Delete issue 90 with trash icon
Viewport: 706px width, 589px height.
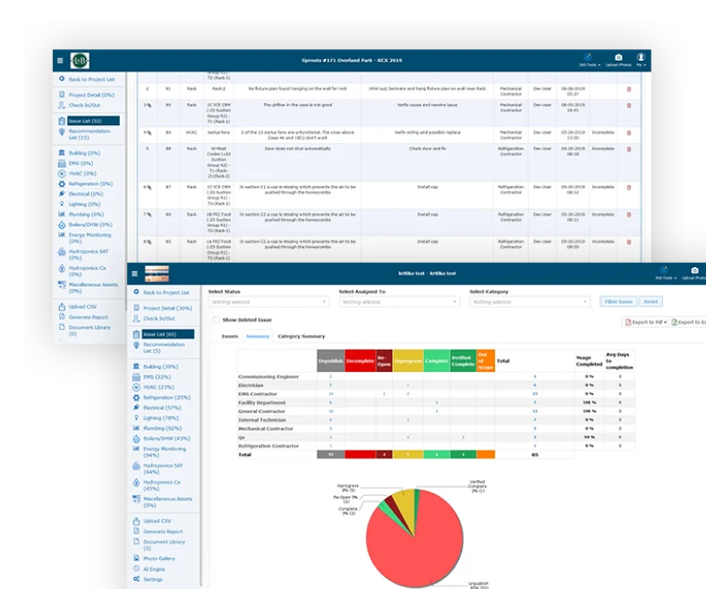pyautogui.click(x=629, y=105)
